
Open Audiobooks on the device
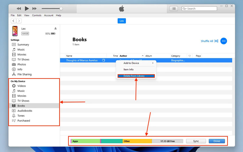25,111
